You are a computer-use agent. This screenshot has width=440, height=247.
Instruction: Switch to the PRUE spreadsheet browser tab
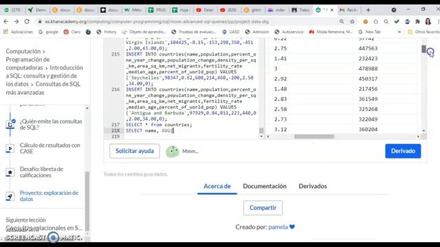(157, 10)
